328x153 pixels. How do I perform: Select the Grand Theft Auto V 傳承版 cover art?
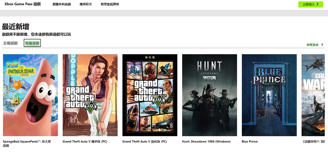tap(90, 95)
